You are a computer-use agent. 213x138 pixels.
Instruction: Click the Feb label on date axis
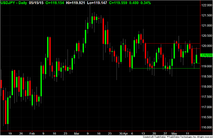coord(32,134)
